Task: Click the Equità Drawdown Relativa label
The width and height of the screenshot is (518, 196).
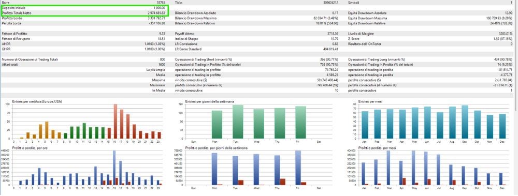Action: pos(367,23)
